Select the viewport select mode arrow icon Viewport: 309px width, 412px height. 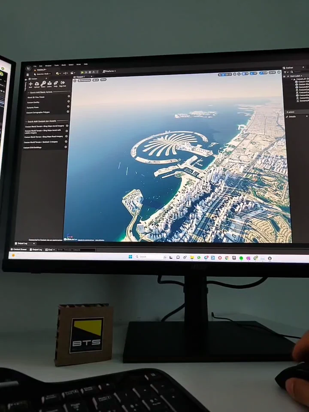[220, 75]
